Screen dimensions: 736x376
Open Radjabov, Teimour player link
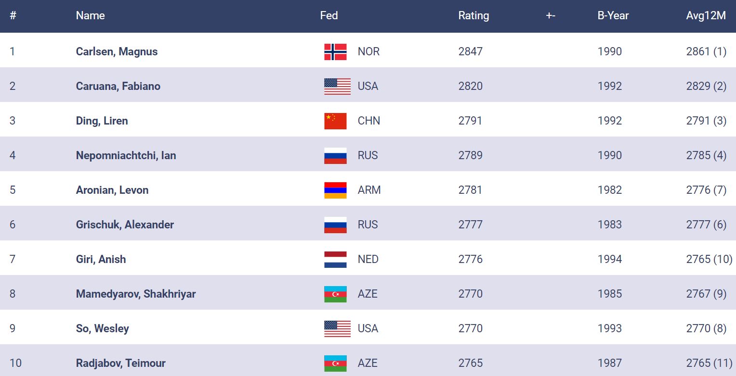120,363
